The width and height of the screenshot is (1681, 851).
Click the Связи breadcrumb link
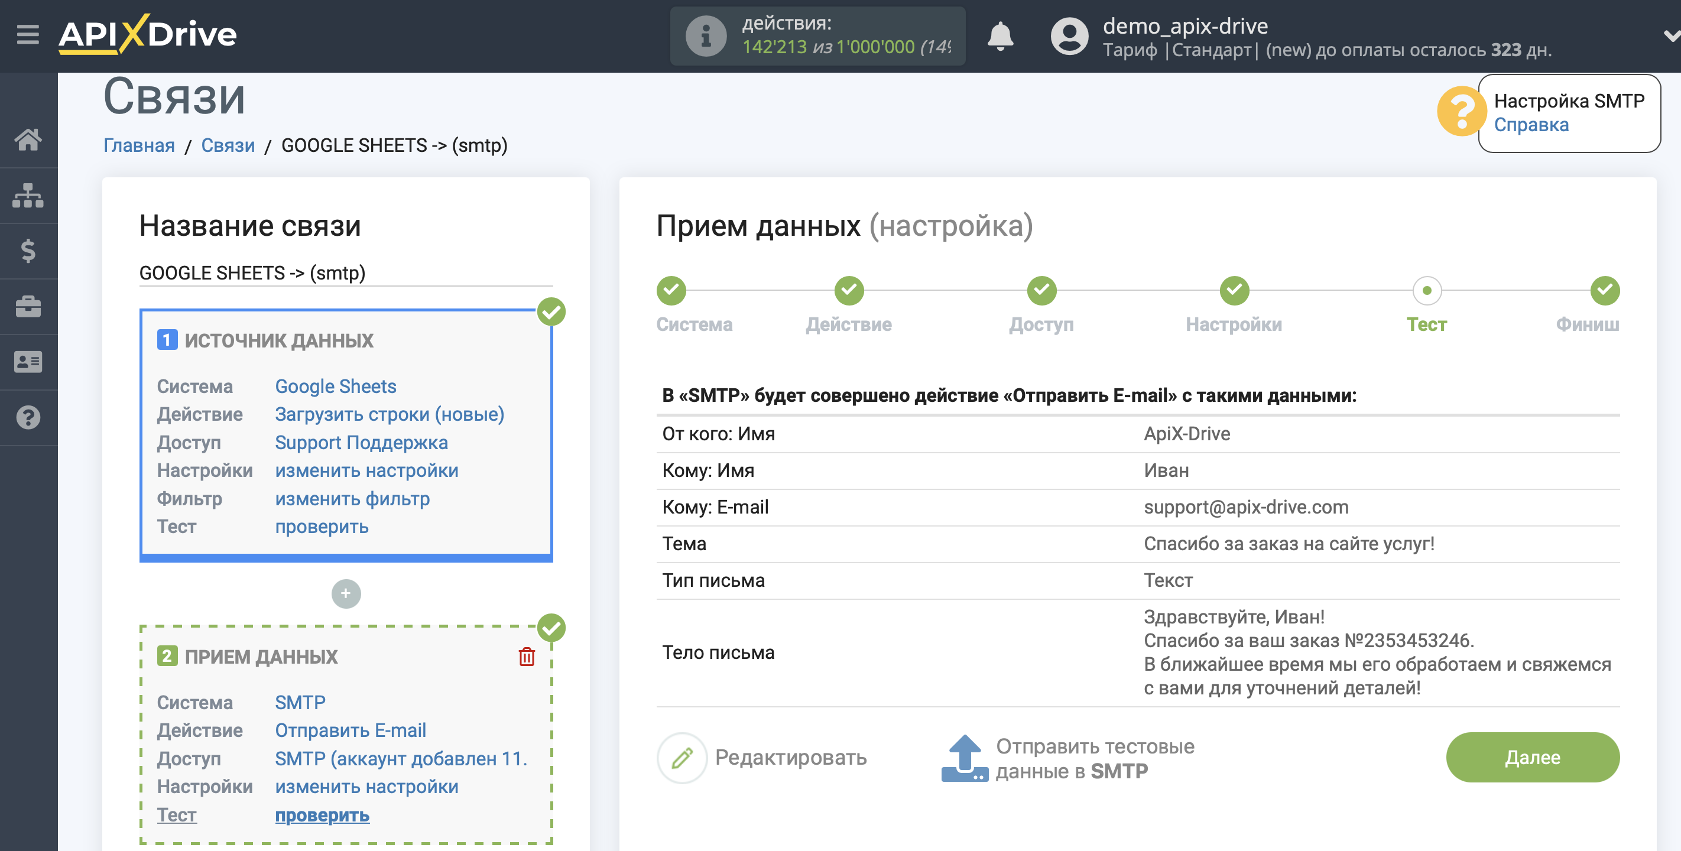(228, 145)
